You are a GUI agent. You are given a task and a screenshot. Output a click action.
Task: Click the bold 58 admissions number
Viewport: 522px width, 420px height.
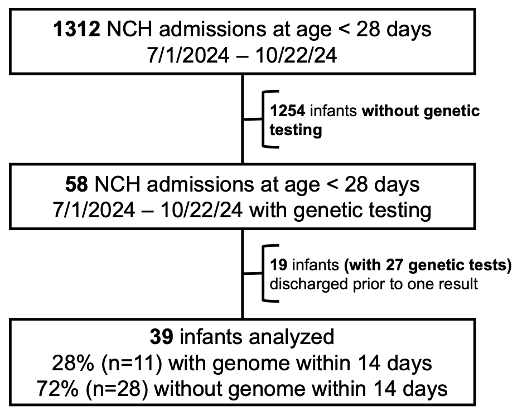[76, 185]
